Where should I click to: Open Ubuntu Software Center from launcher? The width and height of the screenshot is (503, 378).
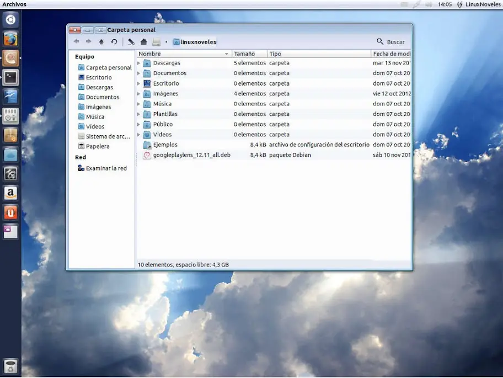10,135
